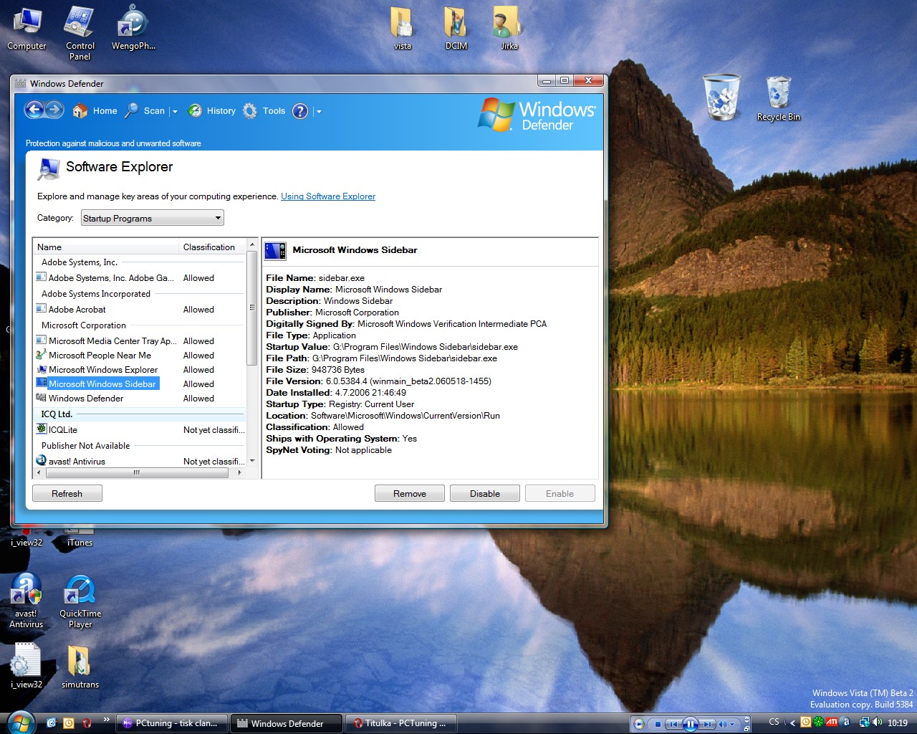Open the DCIM folder on desktop
917x734 pixels.
(456, 29)
